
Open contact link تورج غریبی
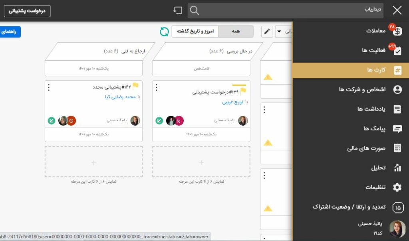[233, 102]
